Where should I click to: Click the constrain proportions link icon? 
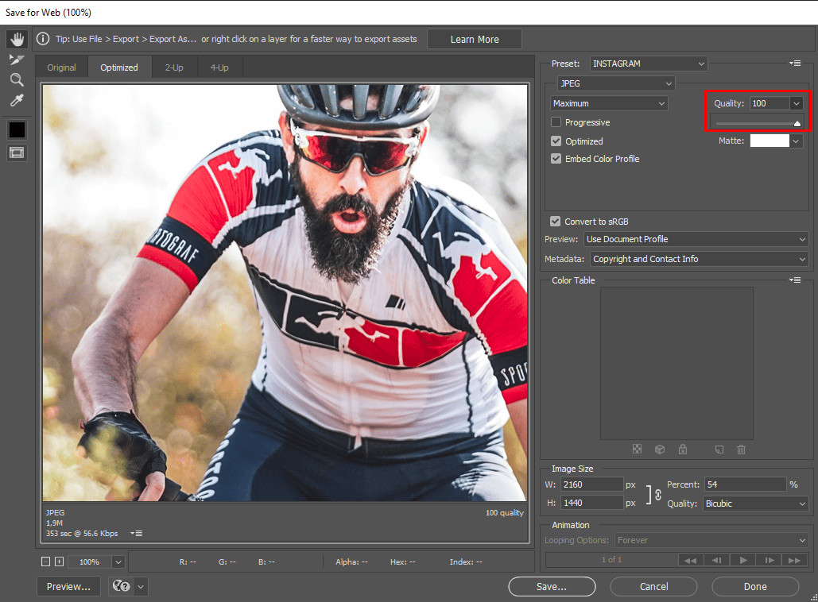pyautogui.click(x=657, y=494)
